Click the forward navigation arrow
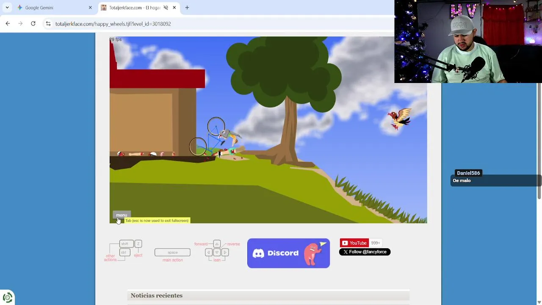The width and height of the screenshot is (542, 305). click(x=20, y=24)
